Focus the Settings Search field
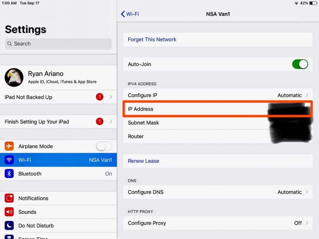Image resolution: width=319 pixels, height=239 pixels. click(x=58, y=44)
